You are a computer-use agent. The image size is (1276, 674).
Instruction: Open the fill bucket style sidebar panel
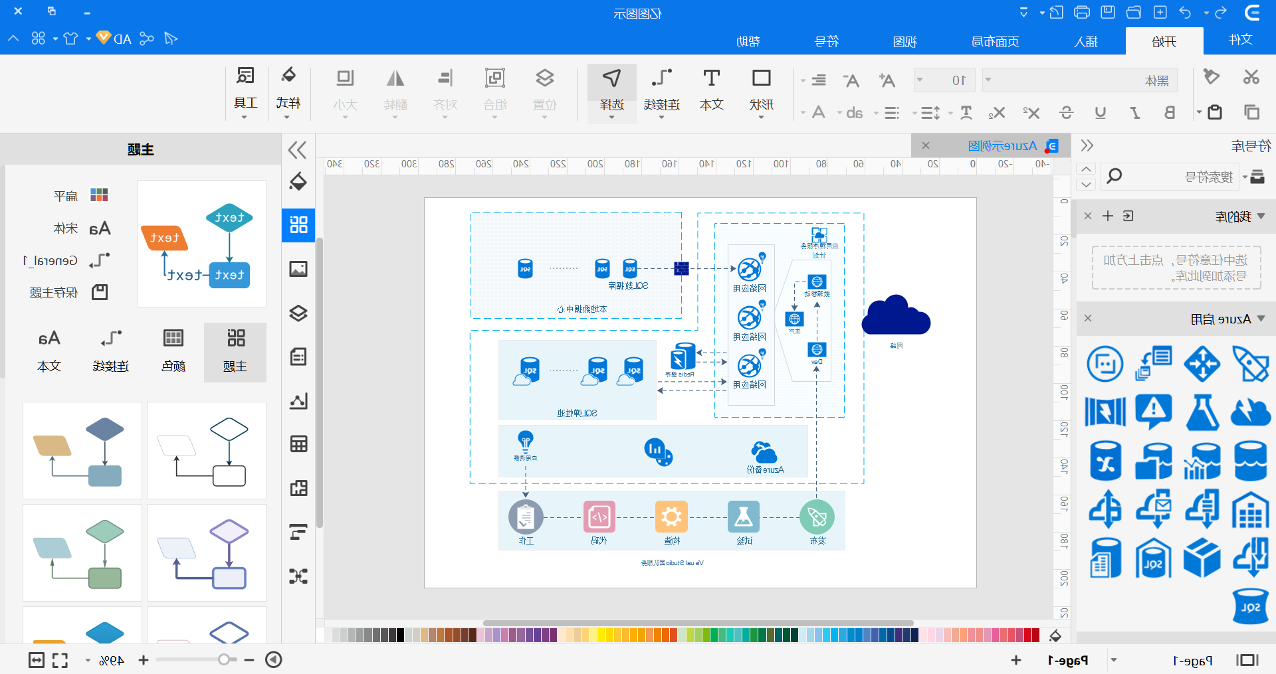(x=298, y=182)
